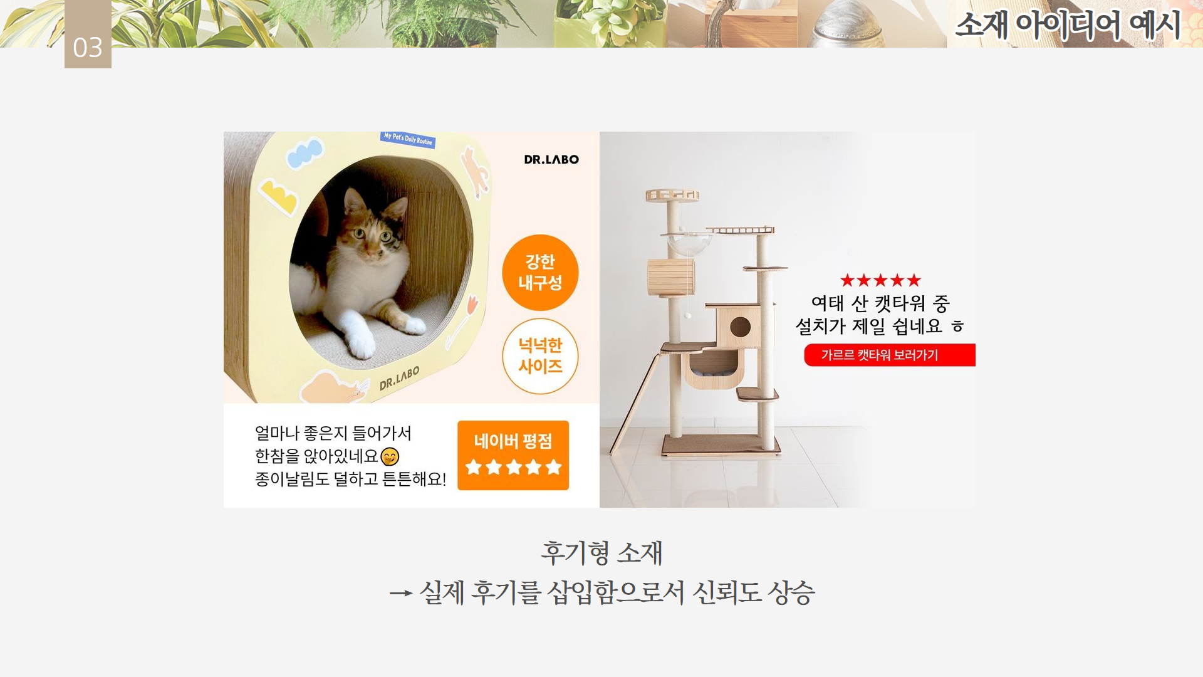1203x677 pixels.
Task: Click the white stars under 네이버 평점
Action: tap(514, 467)
